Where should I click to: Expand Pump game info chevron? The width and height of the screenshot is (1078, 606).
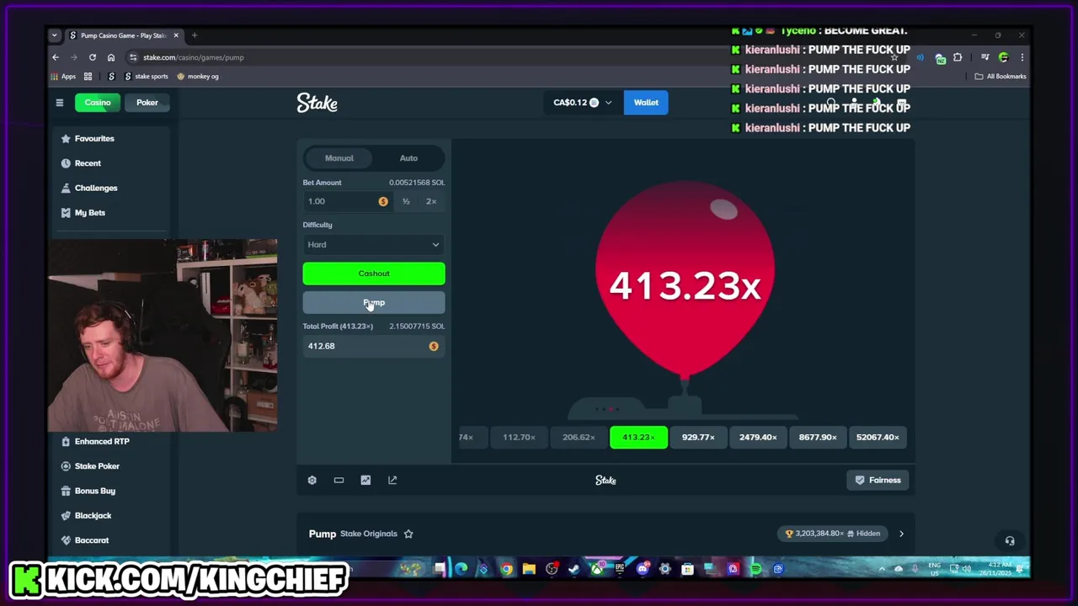point(901,534)
